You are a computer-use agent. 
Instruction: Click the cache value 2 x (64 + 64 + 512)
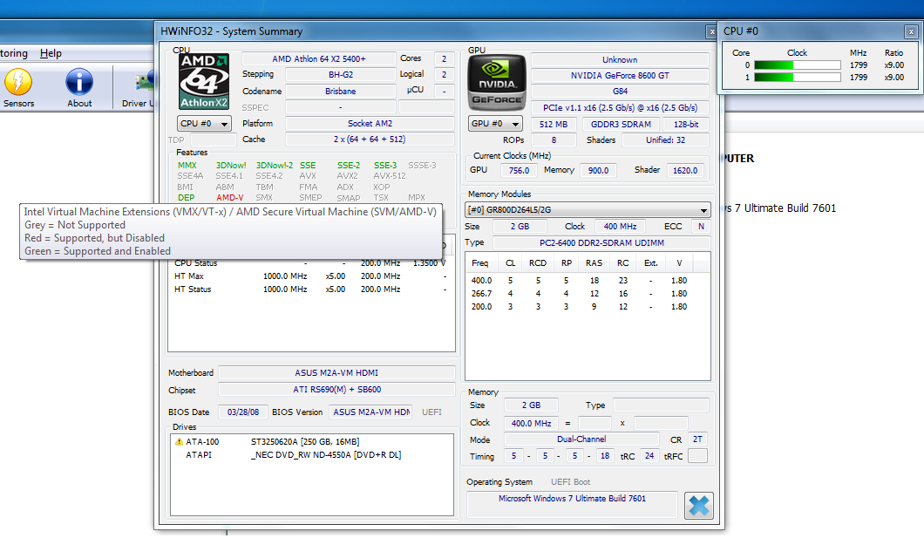(370, 140)
